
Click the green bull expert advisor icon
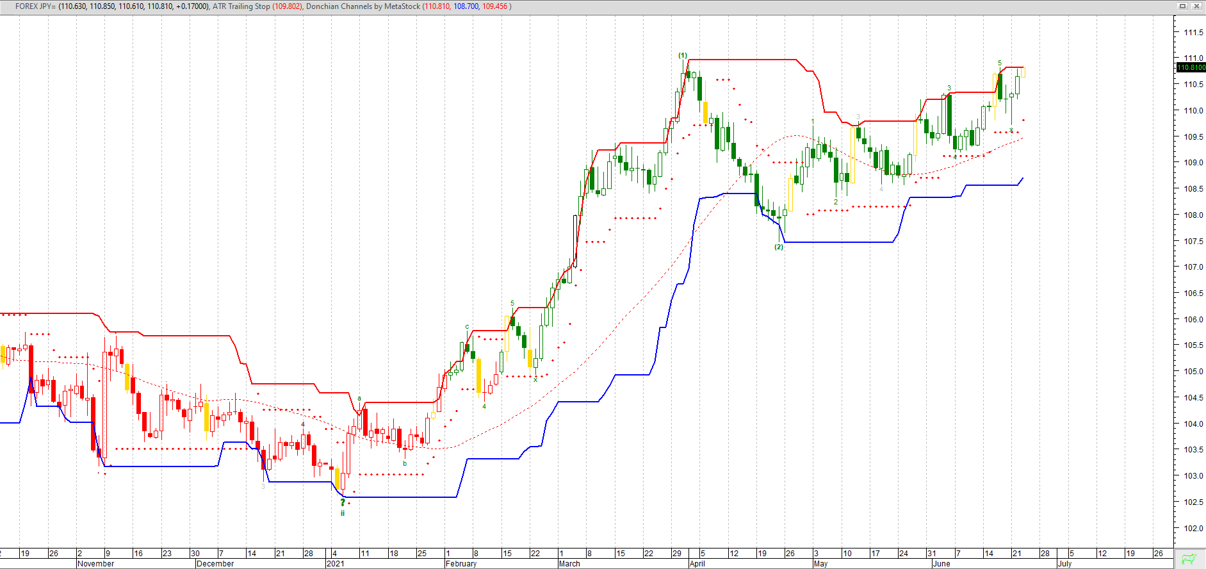(x=1189, y=559)
